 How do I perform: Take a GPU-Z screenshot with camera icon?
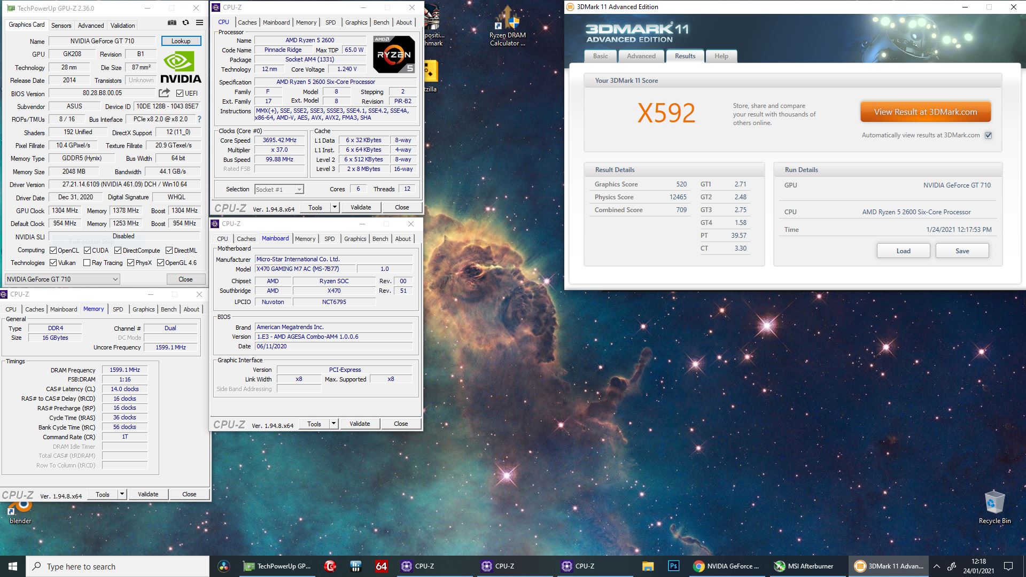pyautogui.click(x=172, y=22)
